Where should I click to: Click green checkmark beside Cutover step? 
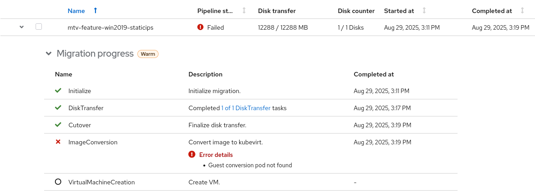(x=58, y=125)
